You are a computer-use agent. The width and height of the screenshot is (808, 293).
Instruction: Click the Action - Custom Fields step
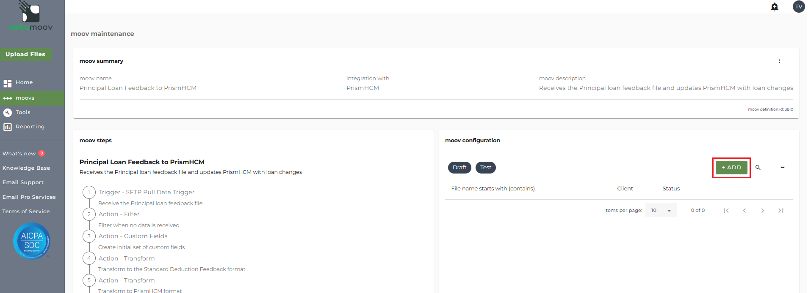(x=133, y=236)
